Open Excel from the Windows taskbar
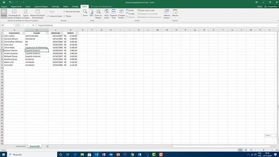279x157 pixels. tap(97, 154)
